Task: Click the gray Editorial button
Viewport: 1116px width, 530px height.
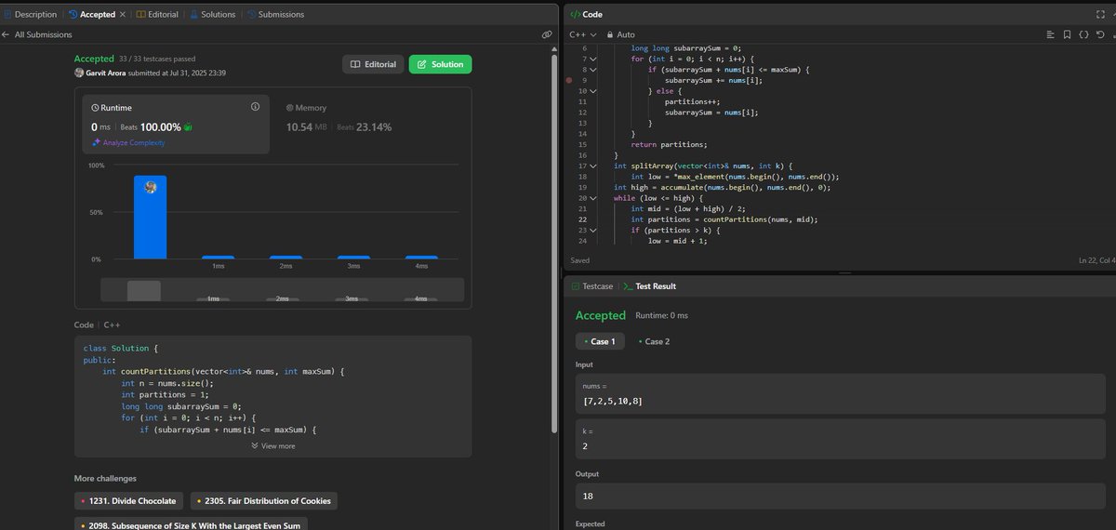Action: [374, 64]
